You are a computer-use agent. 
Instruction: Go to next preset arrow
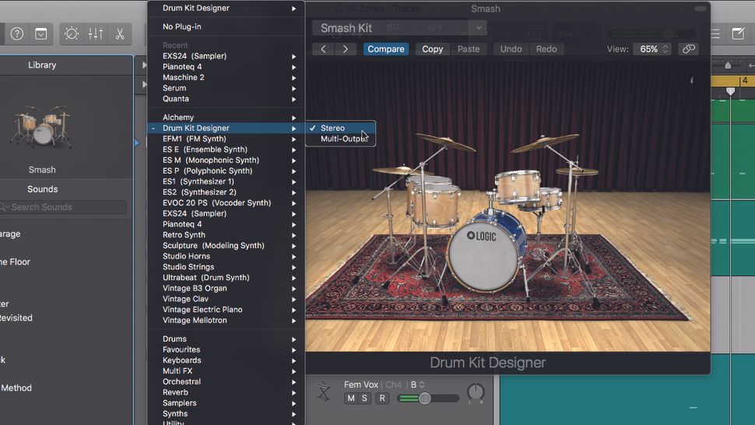(x=346, y=49)
